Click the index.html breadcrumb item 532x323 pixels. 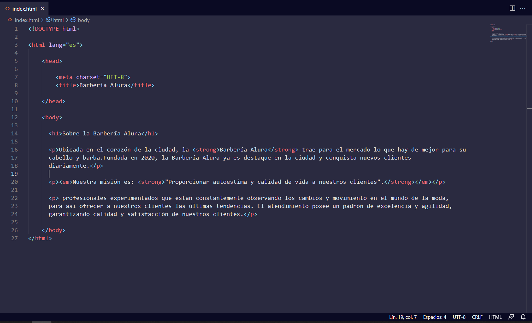27,20
